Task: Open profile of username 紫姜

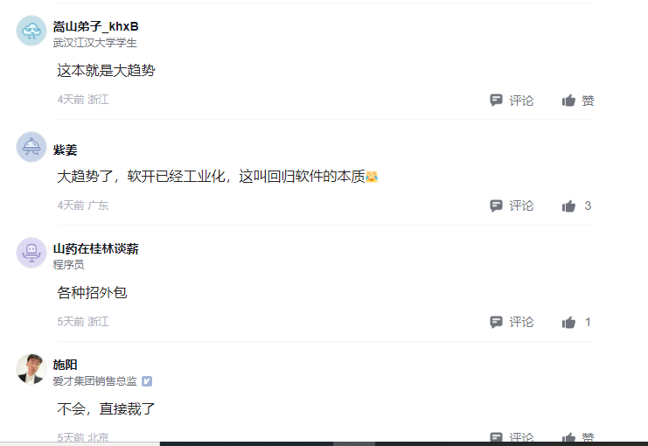Action: pos(65,150)
